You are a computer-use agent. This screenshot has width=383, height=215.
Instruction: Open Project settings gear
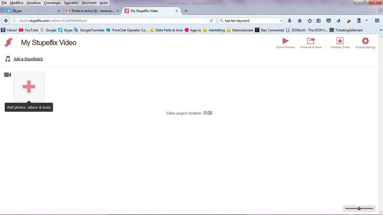click(365, 43)
